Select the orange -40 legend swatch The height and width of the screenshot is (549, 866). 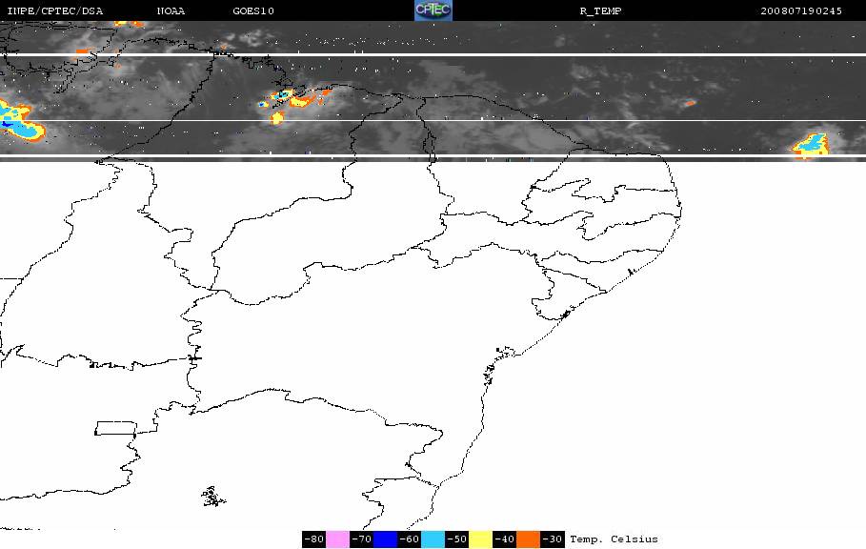point(528,539)
